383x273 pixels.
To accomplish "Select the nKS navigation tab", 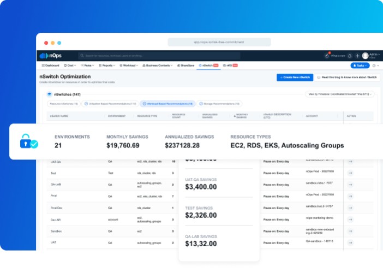I will click(x=230, y=66).
